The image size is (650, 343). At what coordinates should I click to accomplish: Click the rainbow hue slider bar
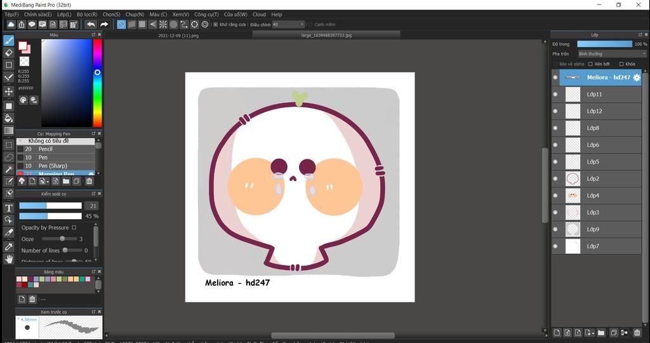point(97,83)
